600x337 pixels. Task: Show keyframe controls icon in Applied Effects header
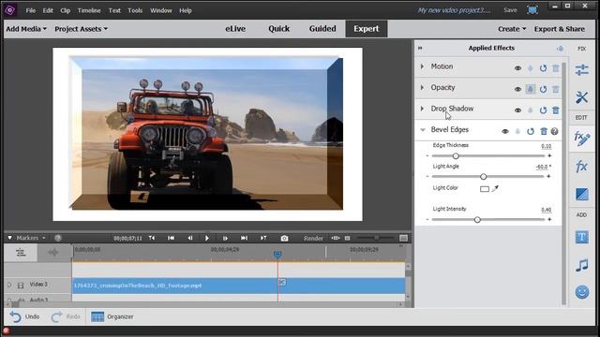pos(561,49)
